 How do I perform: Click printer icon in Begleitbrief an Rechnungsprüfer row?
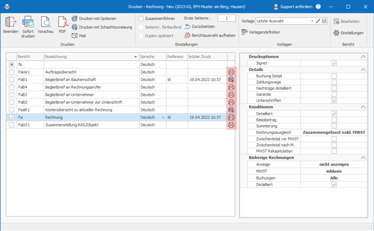(x=231, y=87)
